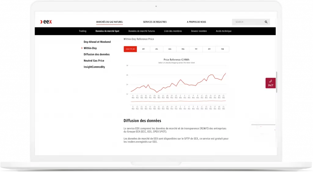Select the CEGH VTP_WD tab
The width and height of the screenshot is (313, 172).
tap(130, 49)
